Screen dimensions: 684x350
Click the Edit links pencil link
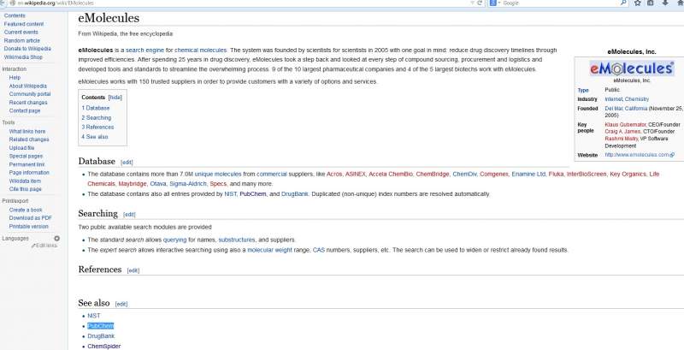(x=44, y=246)
